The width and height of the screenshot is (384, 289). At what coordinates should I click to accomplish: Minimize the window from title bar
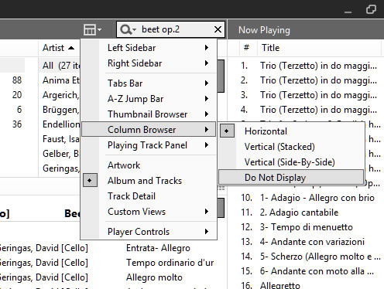coord(348,12)
